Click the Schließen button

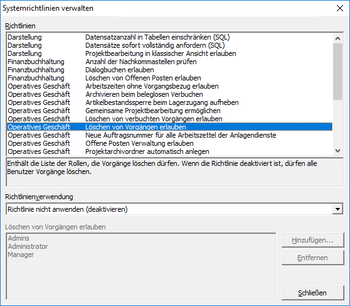[x=312, y=293]
